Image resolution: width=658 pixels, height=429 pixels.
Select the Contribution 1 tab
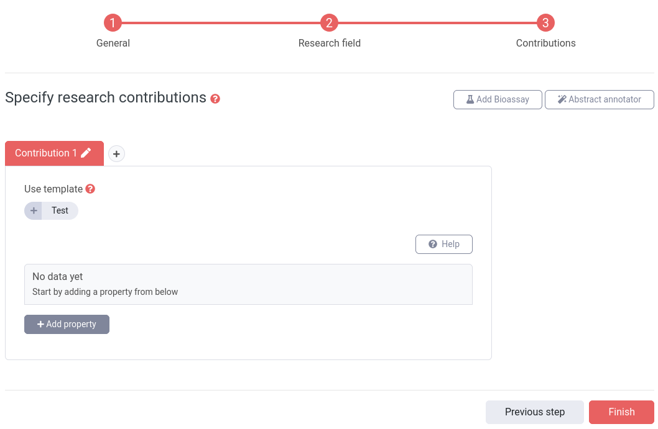[55, 153]
